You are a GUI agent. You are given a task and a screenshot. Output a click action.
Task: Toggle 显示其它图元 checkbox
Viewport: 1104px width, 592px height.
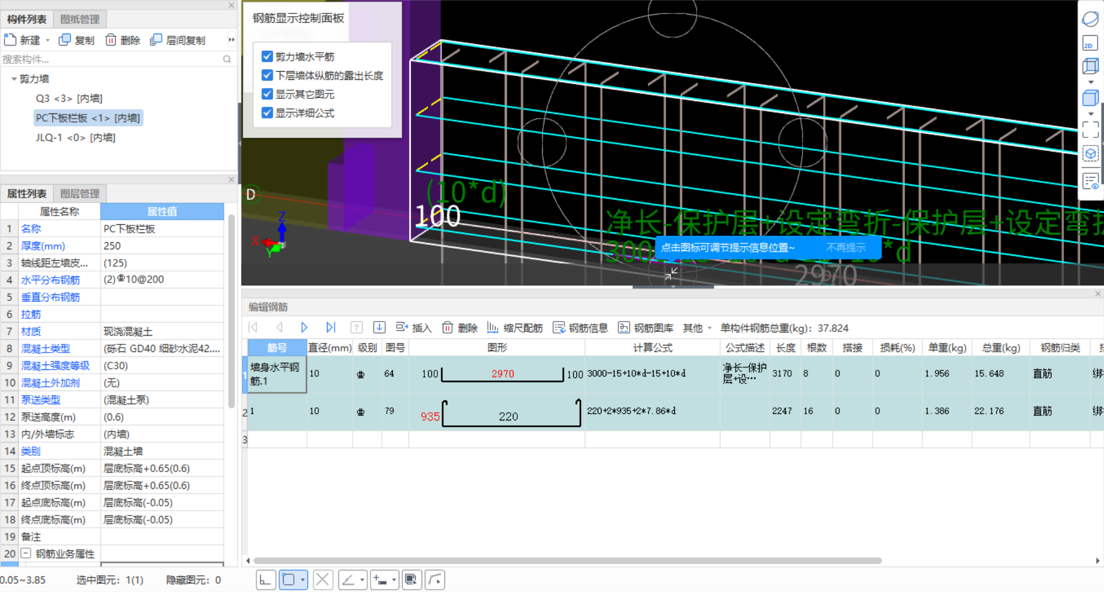pyautogui.click(x=267, y=94)
